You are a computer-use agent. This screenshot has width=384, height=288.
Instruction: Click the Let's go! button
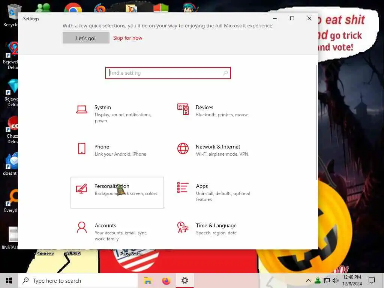[x=86, y=38]
